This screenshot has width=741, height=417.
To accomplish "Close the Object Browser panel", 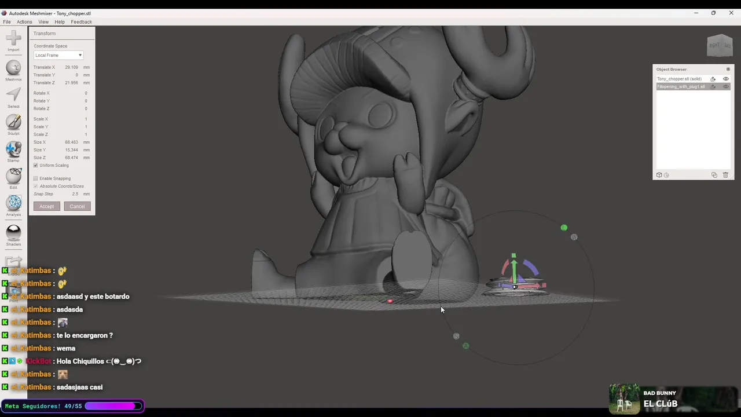I will 728,69.
